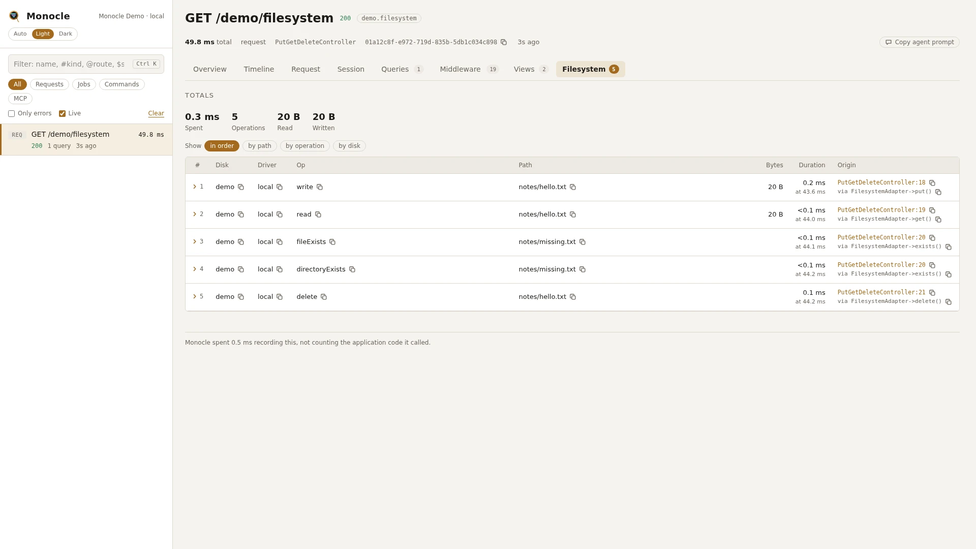Copy path notes/hello.txt in row 5

pos(573,297)
